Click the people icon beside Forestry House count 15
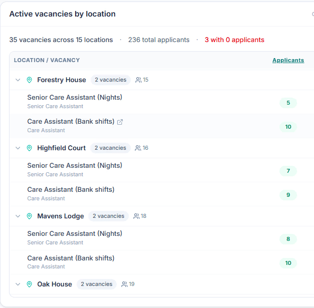Viewport: 314px width, 308px height. [x=138, y=80]
